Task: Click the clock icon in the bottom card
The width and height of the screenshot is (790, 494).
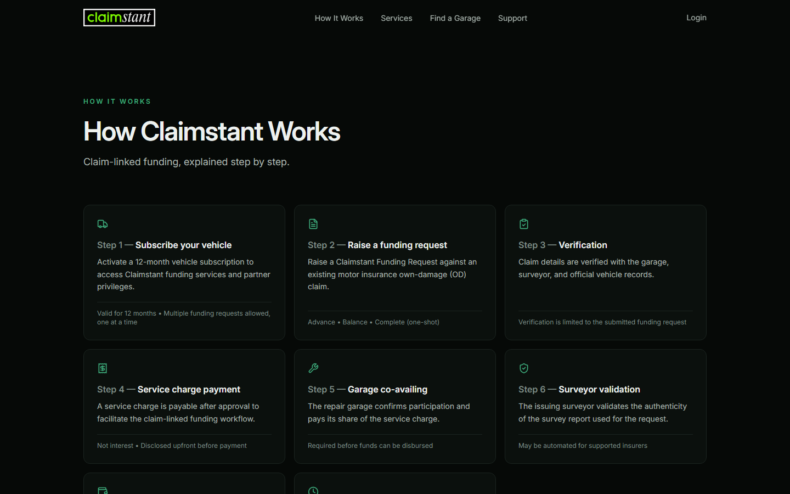Action: point(313,490)
